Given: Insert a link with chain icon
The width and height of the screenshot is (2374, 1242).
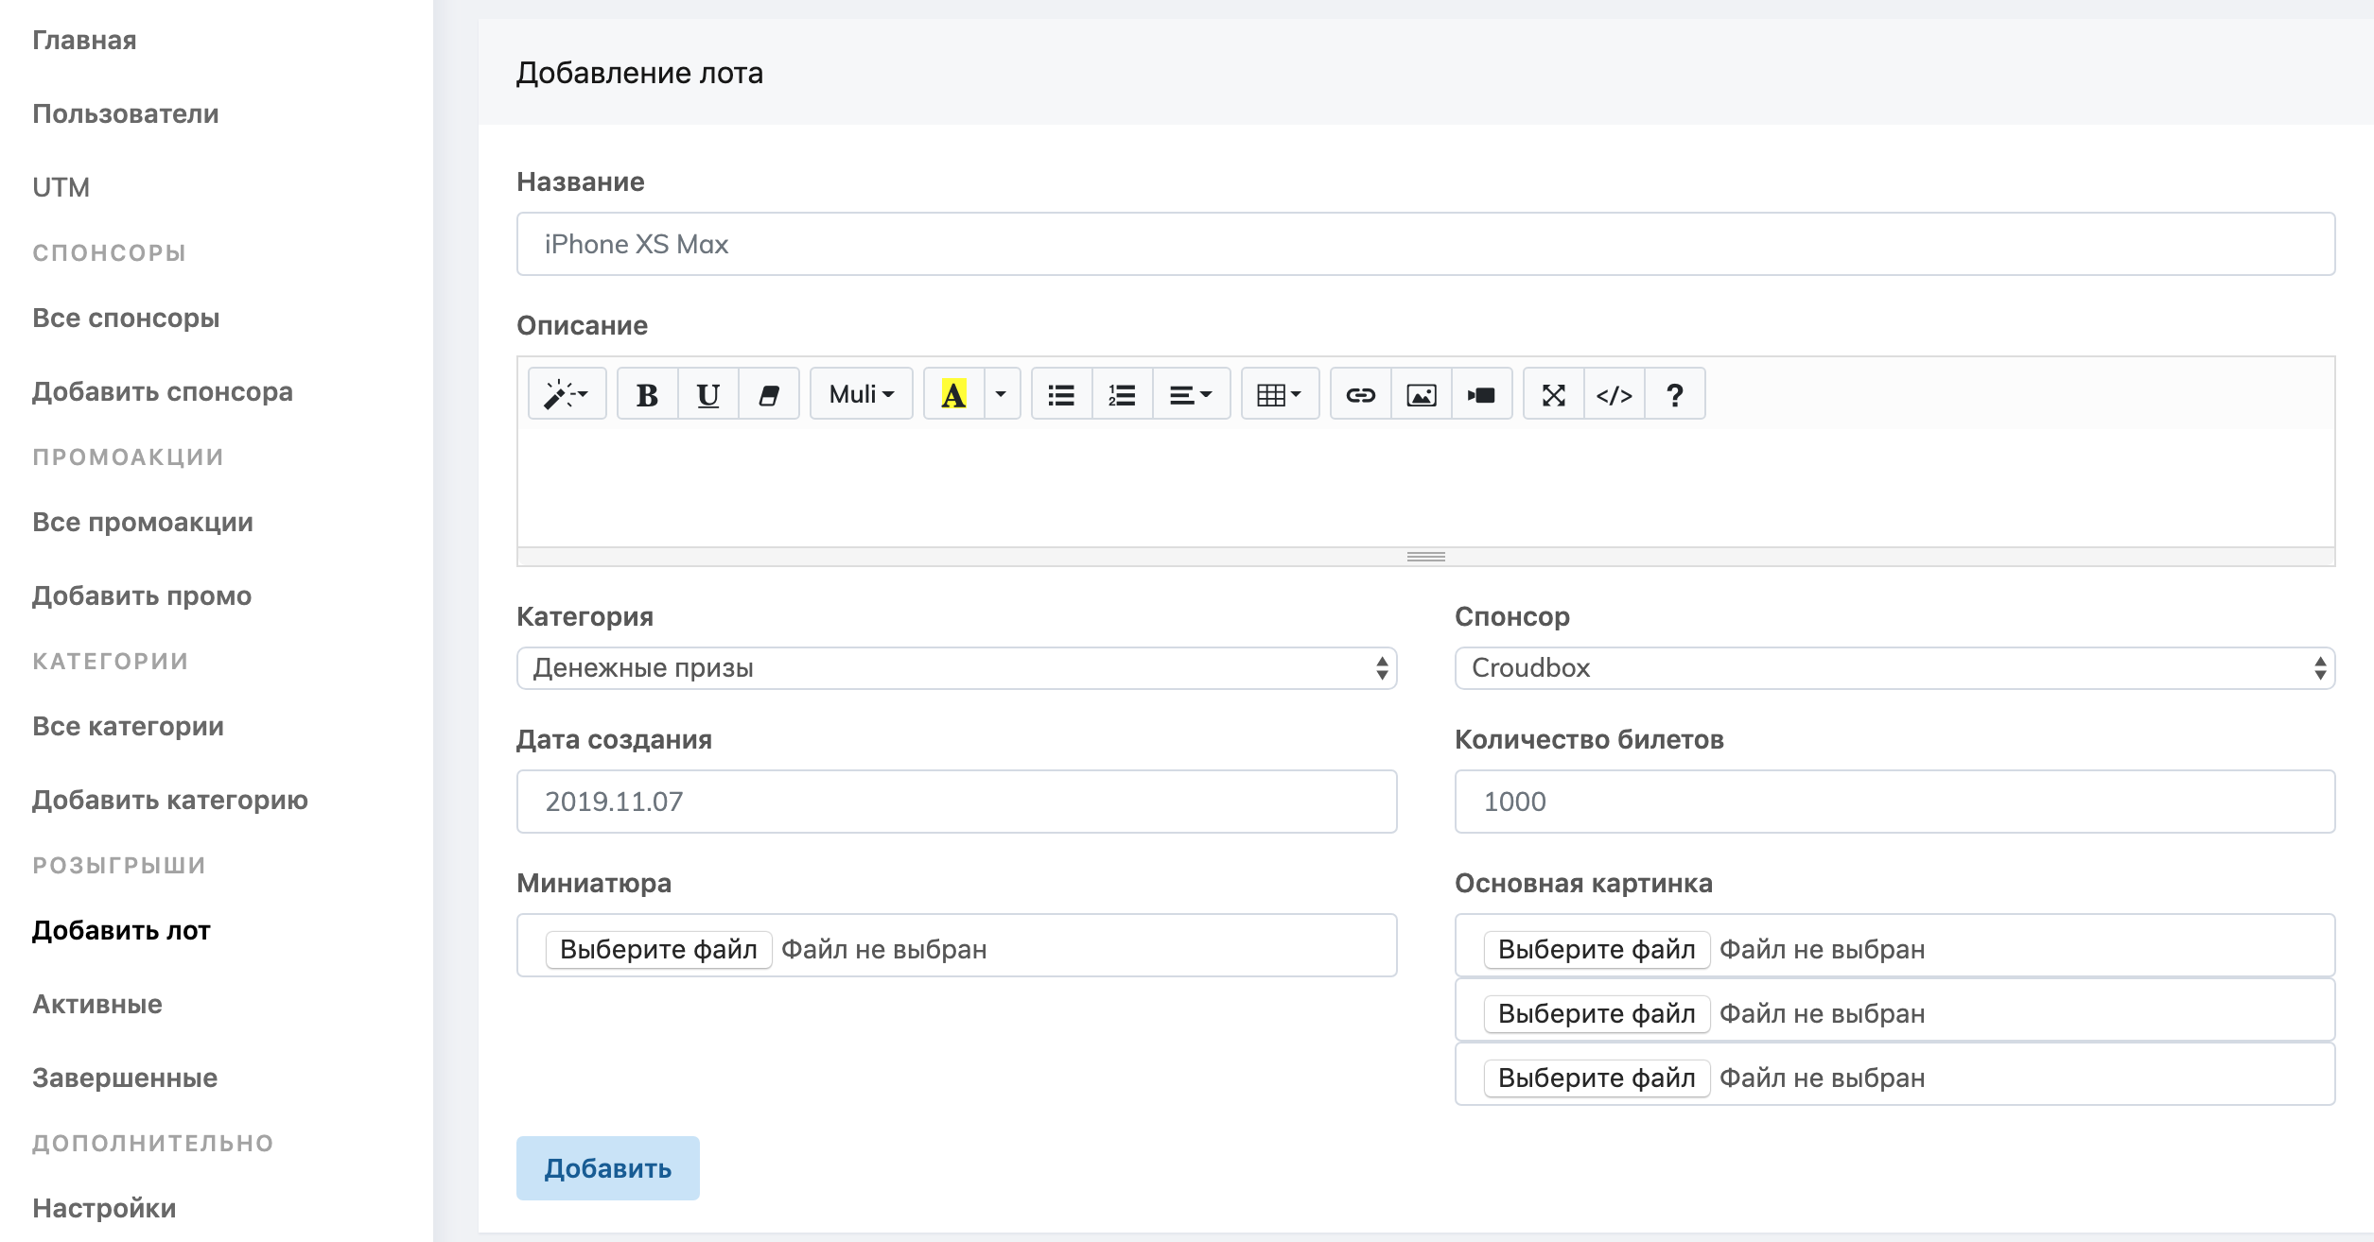Looking at the screenshot, I should [x=1360, y=394].
